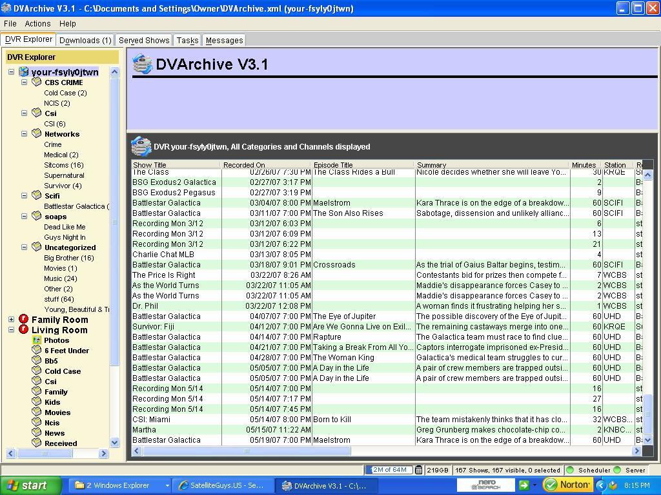Image resolution: width=661 pixels, height=495 pixels.
Task: Switch to the Messages tab
Action: click(x=224, y=40)
